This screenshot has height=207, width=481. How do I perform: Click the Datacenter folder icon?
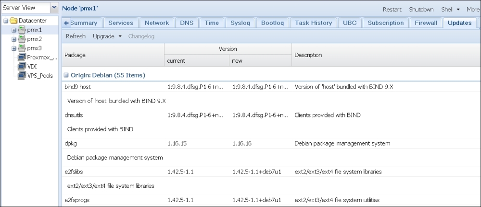[13, 21]
